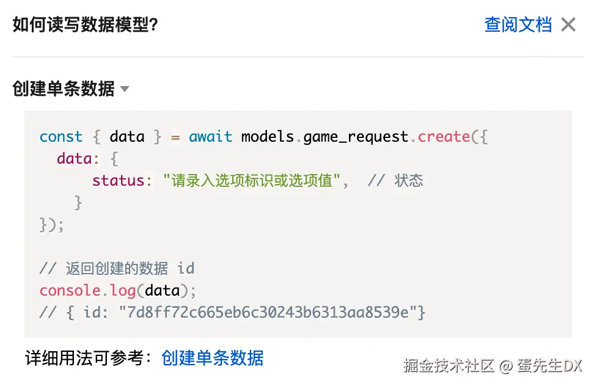594x386 pixels.
Task: Click the const keyword in the code
Action: point(61,136)
